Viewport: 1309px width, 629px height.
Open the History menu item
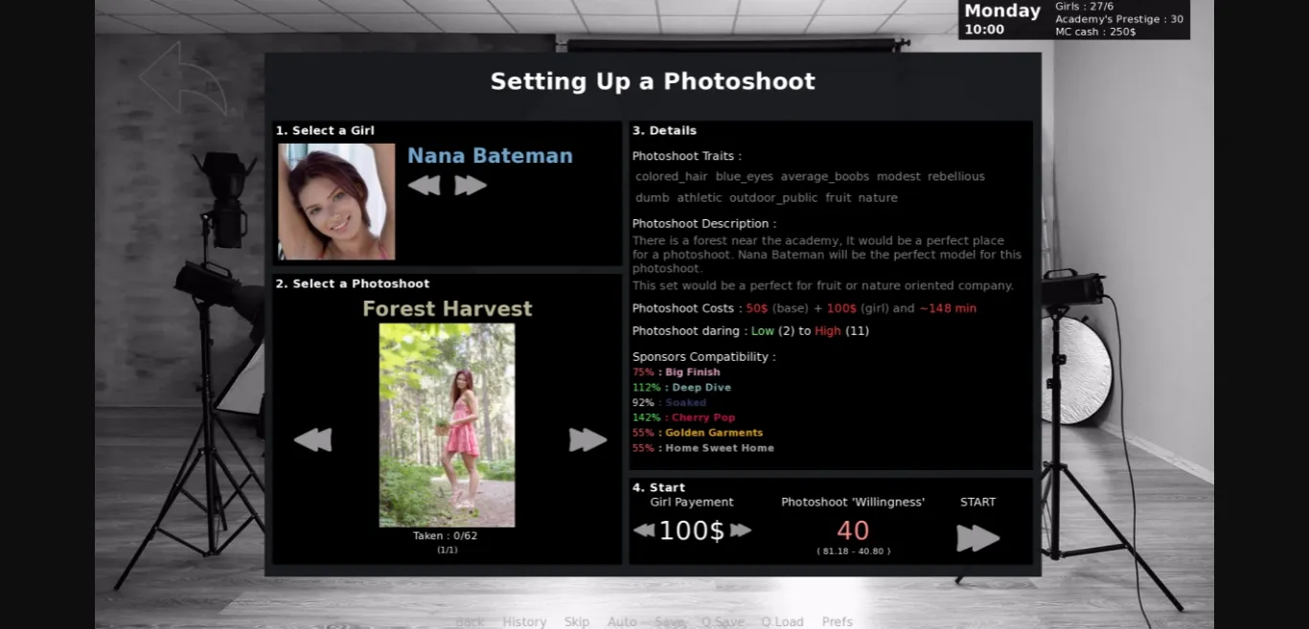[524, 621]
